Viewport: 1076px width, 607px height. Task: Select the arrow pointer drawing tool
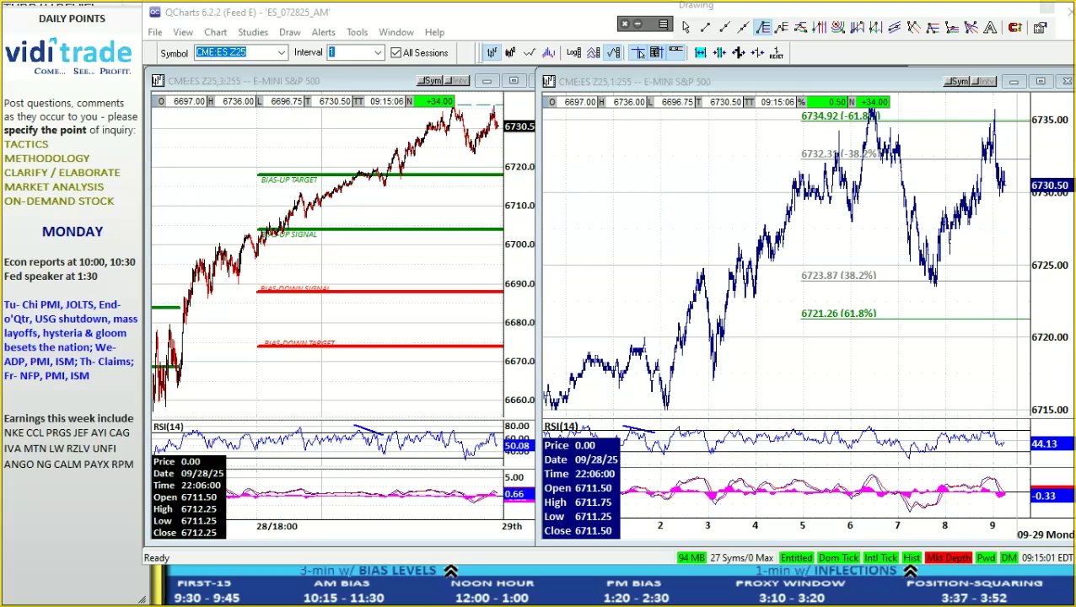click(x=686, y=27)
